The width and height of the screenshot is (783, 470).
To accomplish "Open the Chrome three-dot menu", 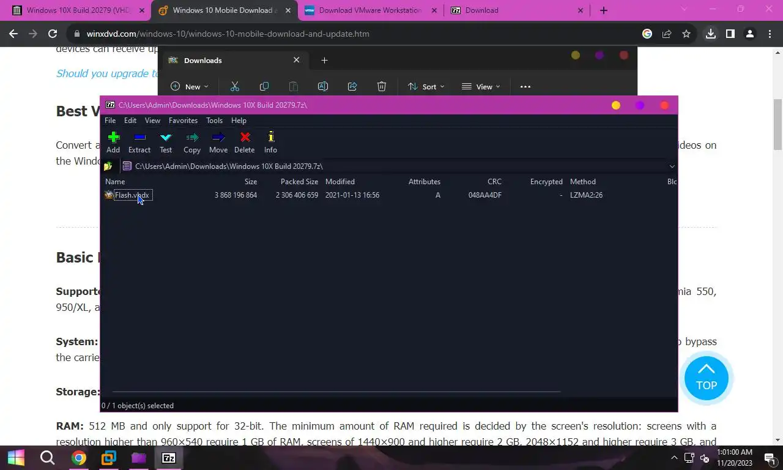I will point(770,34).
